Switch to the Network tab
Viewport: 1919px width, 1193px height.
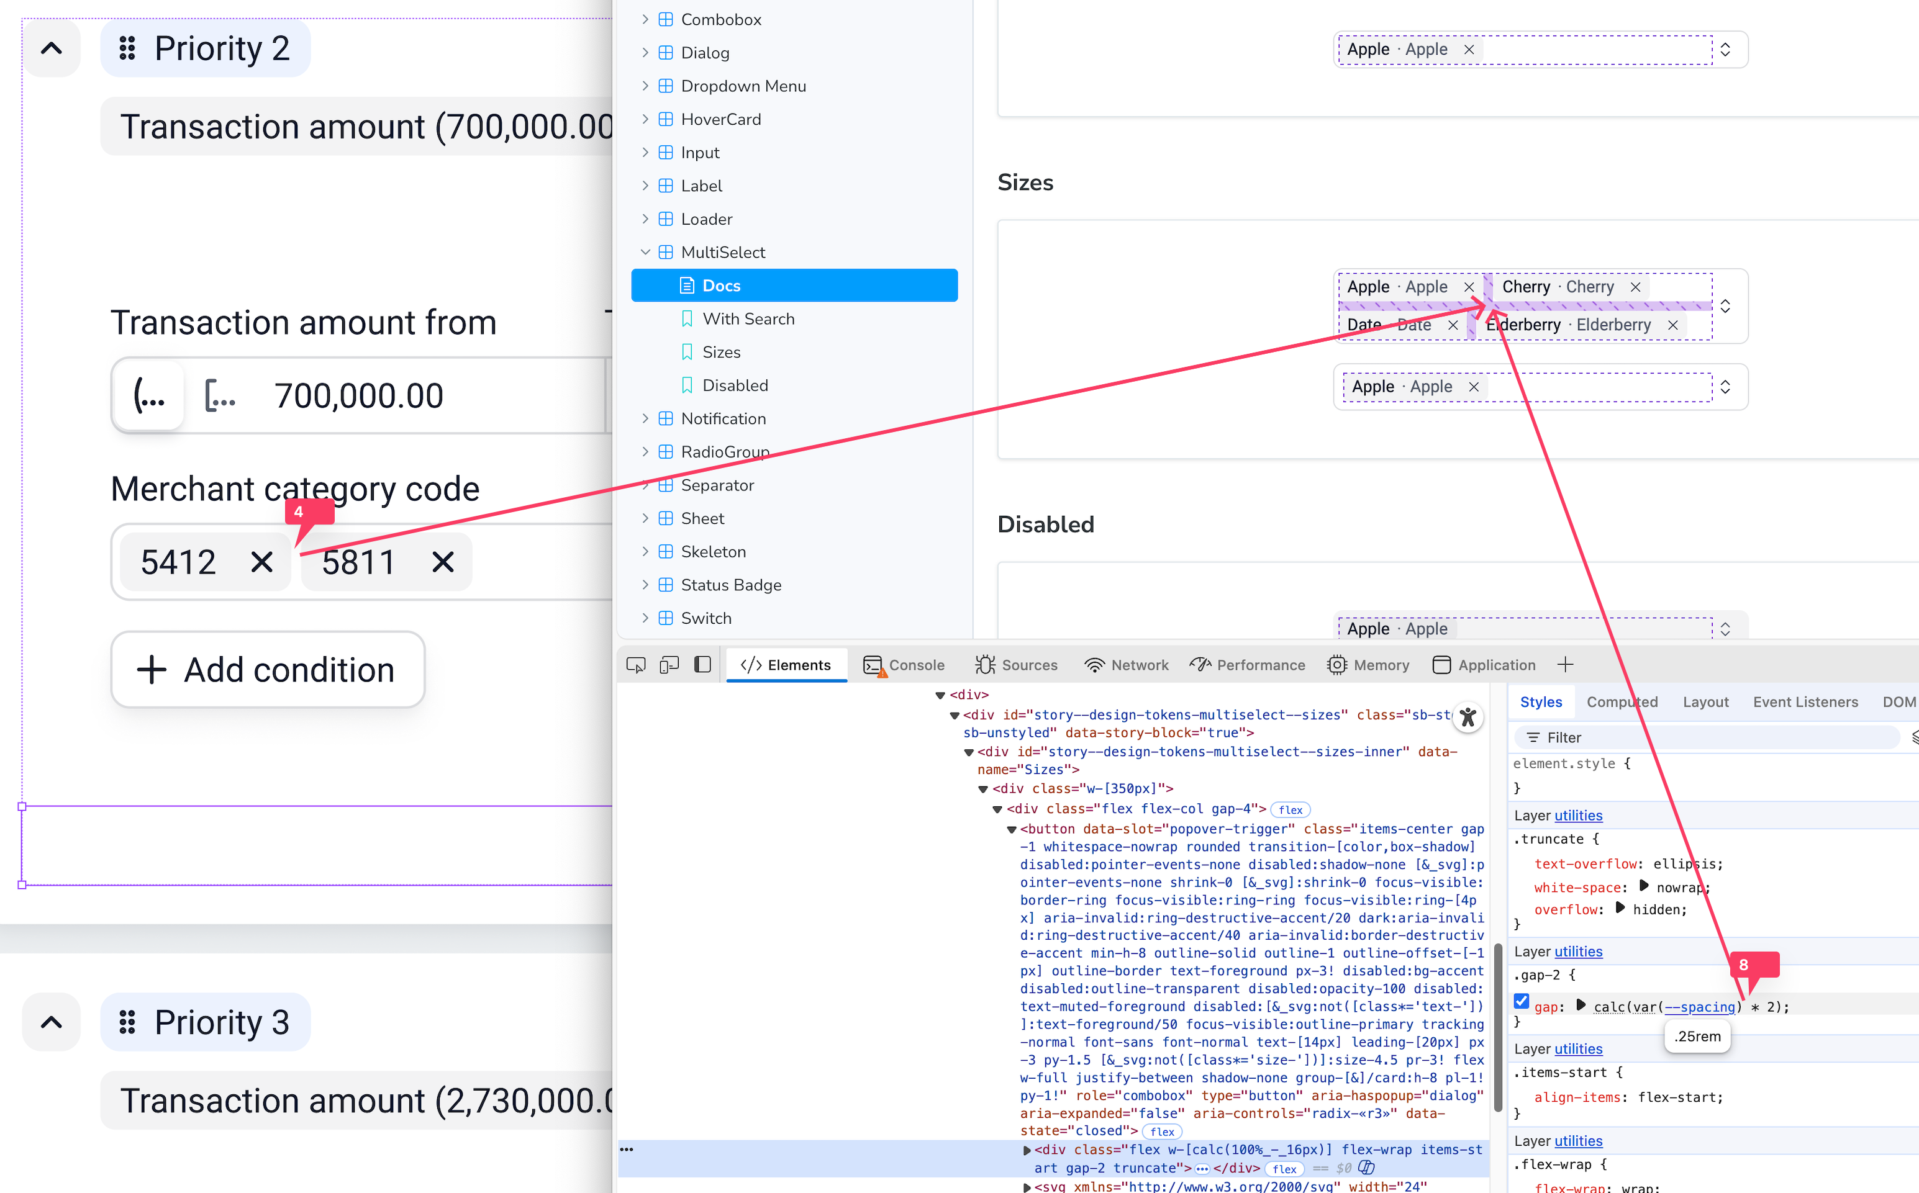(1127, 665)
